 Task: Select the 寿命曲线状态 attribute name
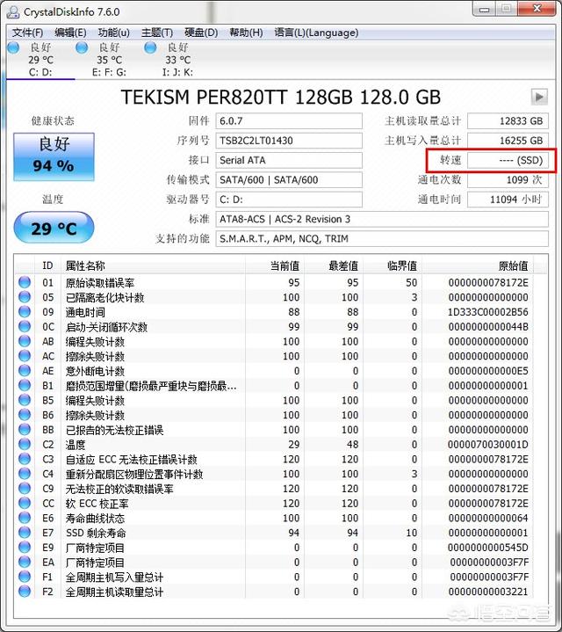(96, 519)
